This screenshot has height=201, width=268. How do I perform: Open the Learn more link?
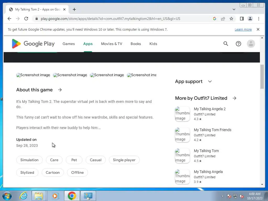click(x=243, y=29)
